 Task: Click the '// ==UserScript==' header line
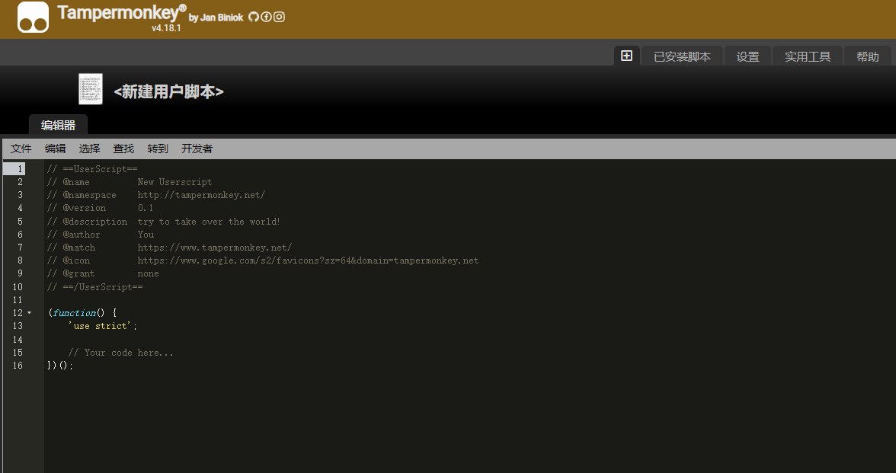[93, 169]
